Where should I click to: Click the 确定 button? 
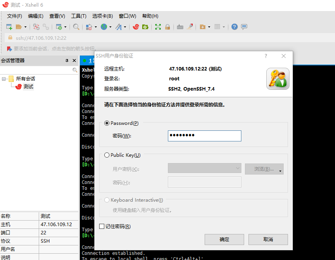[224, 240]
